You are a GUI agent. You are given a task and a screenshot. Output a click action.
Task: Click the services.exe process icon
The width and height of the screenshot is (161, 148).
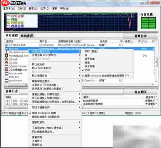point(7,74)
